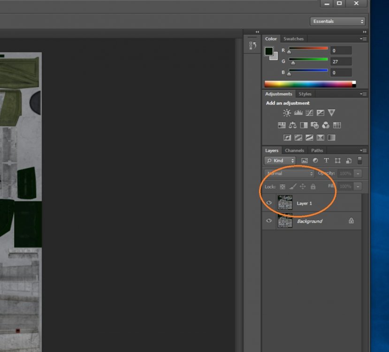Hide Layer 1 using its eye icon
389x352 pixels.
point(269,203)
